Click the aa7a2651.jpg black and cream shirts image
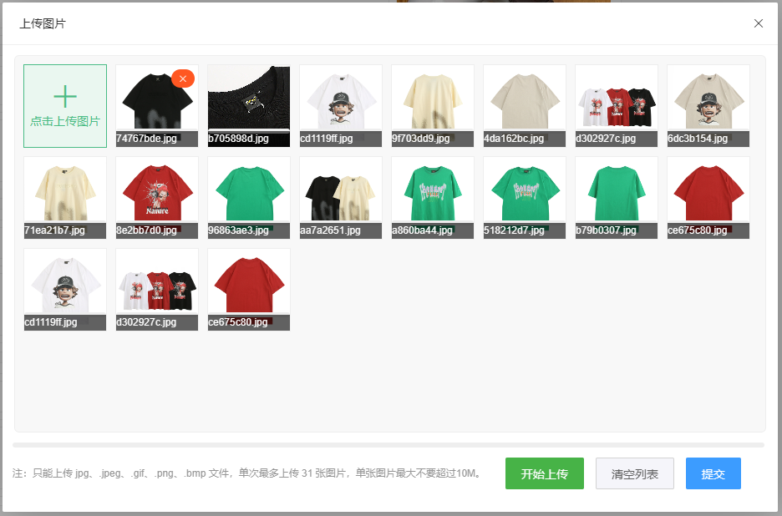This screenshot has width=782, height=516. point(341,190)
